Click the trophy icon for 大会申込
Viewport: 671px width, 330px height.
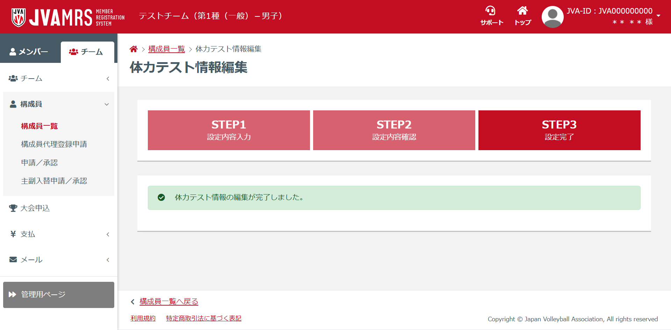pyautogui.click(x=13, y=208)
